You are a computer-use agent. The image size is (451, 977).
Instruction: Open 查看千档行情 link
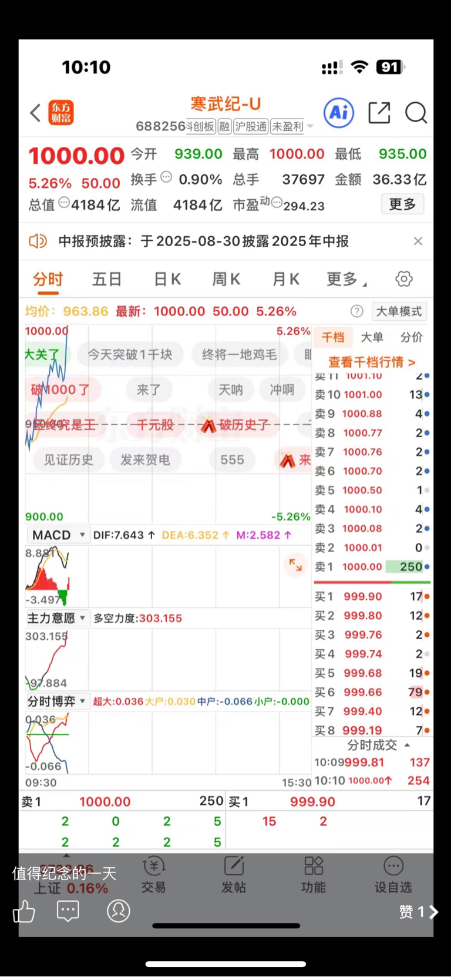tap(372, 362)
